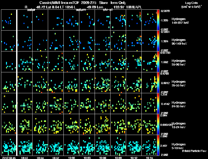Image resolution: width=208 pixels, height=159 pixels.
Task: Select the 'Hydrogen 13-24 keV' row label
Action: pos(179,125)
